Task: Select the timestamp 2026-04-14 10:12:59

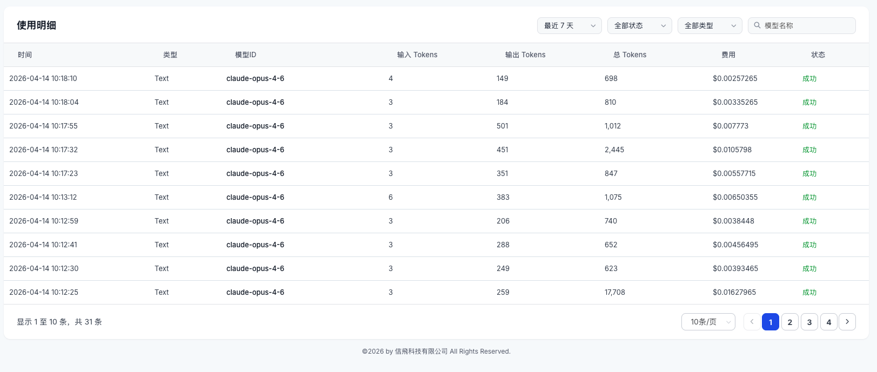Action: 44,221
